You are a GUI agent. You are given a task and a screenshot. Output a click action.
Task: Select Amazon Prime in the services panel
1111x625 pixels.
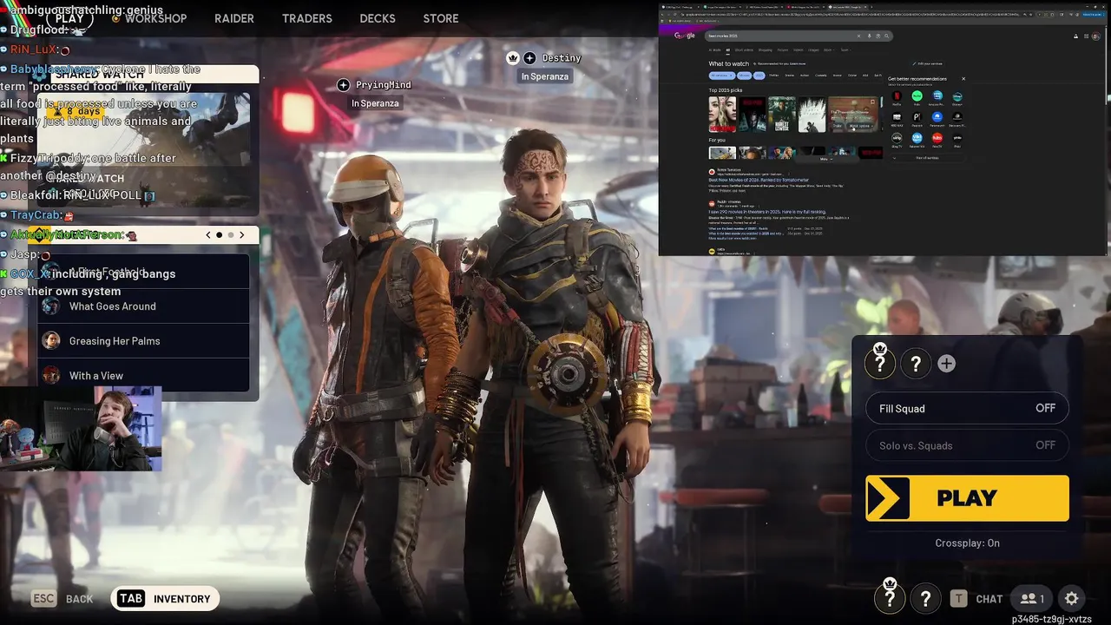point(937,96)
